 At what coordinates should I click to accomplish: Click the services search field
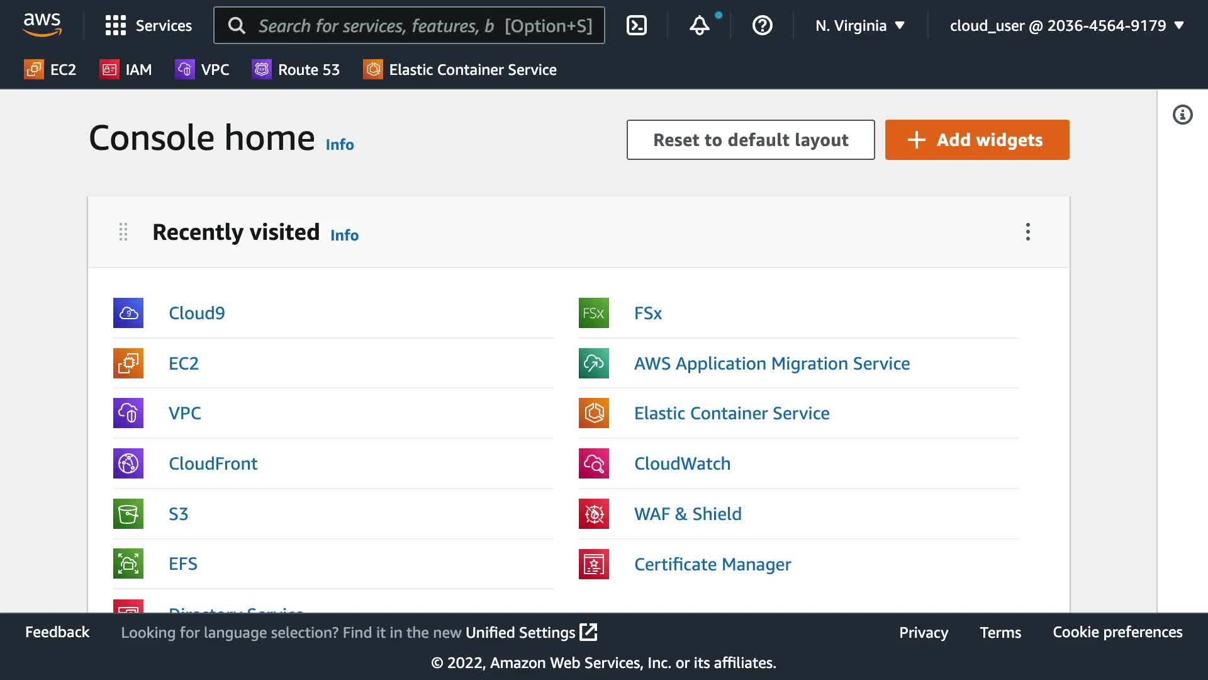tap(409, 25)
